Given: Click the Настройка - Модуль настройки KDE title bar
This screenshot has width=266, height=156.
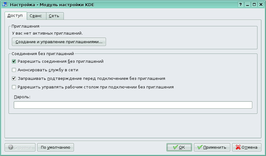Looking at the screenshot, I should (x=122, y=5).
